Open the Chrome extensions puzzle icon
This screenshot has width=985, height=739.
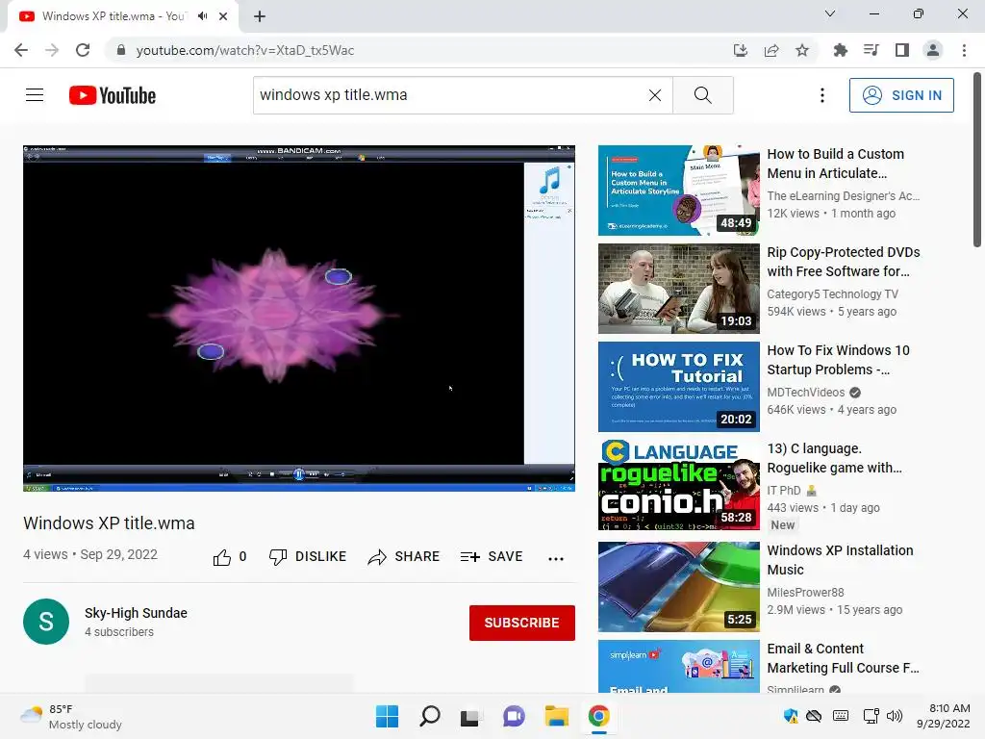[840, 50]
